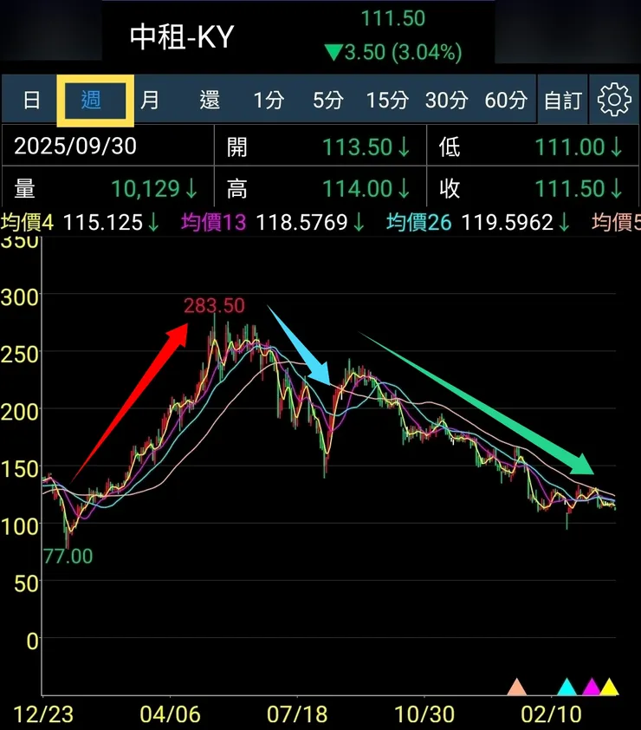Tap the 均價4 moving average label

(27, 222)
